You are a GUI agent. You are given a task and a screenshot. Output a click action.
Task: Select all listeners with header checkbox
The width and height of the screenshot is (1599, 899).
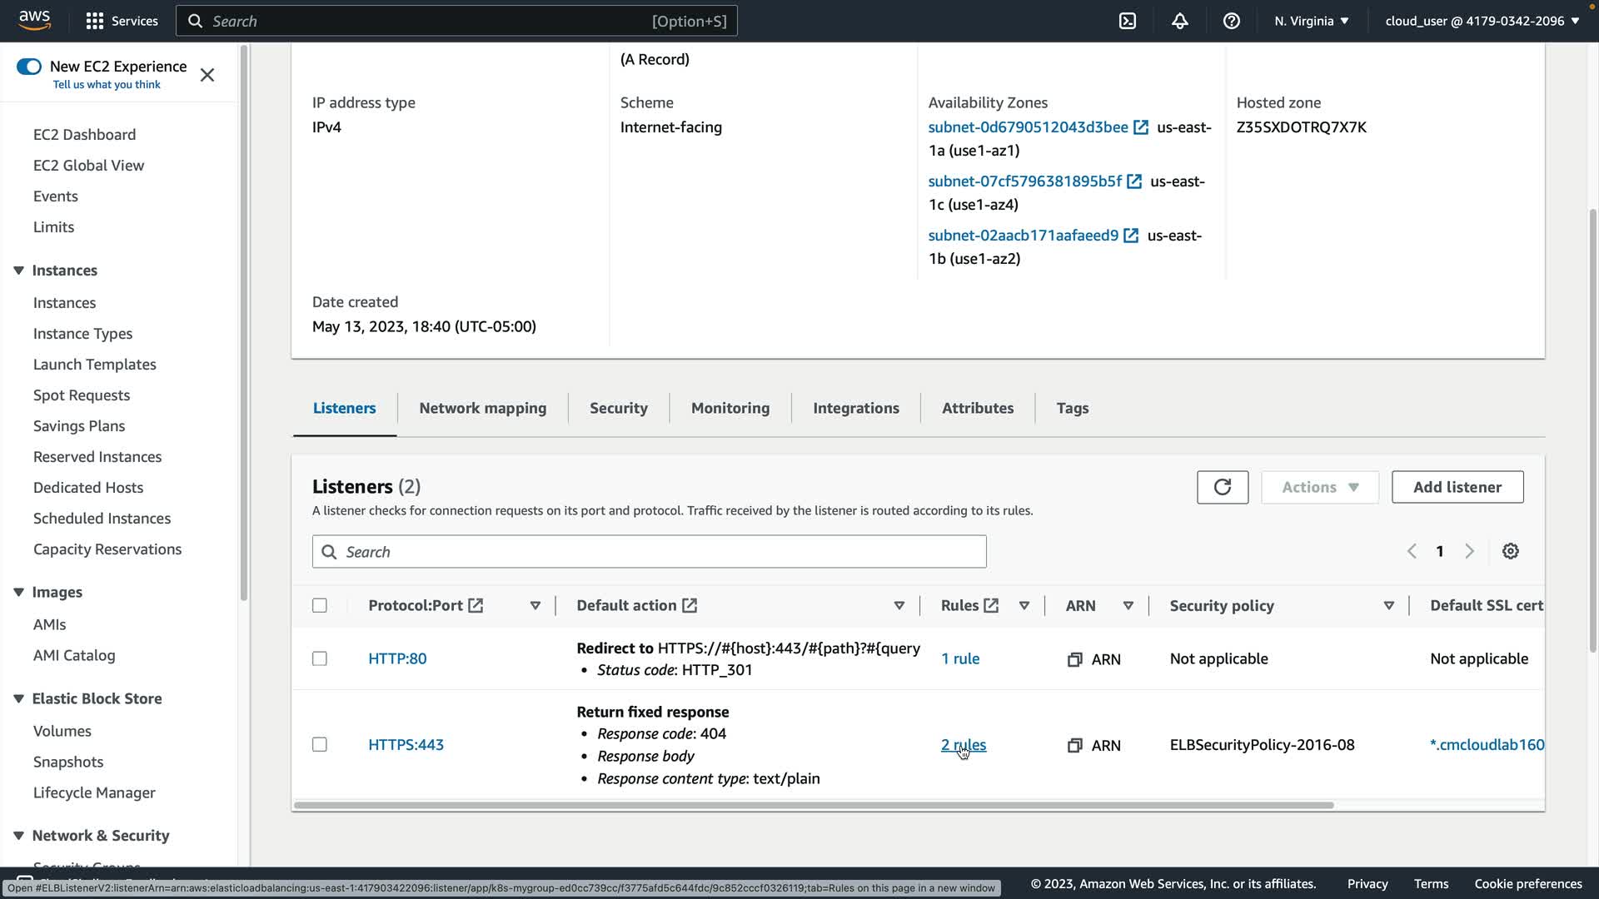320,605
